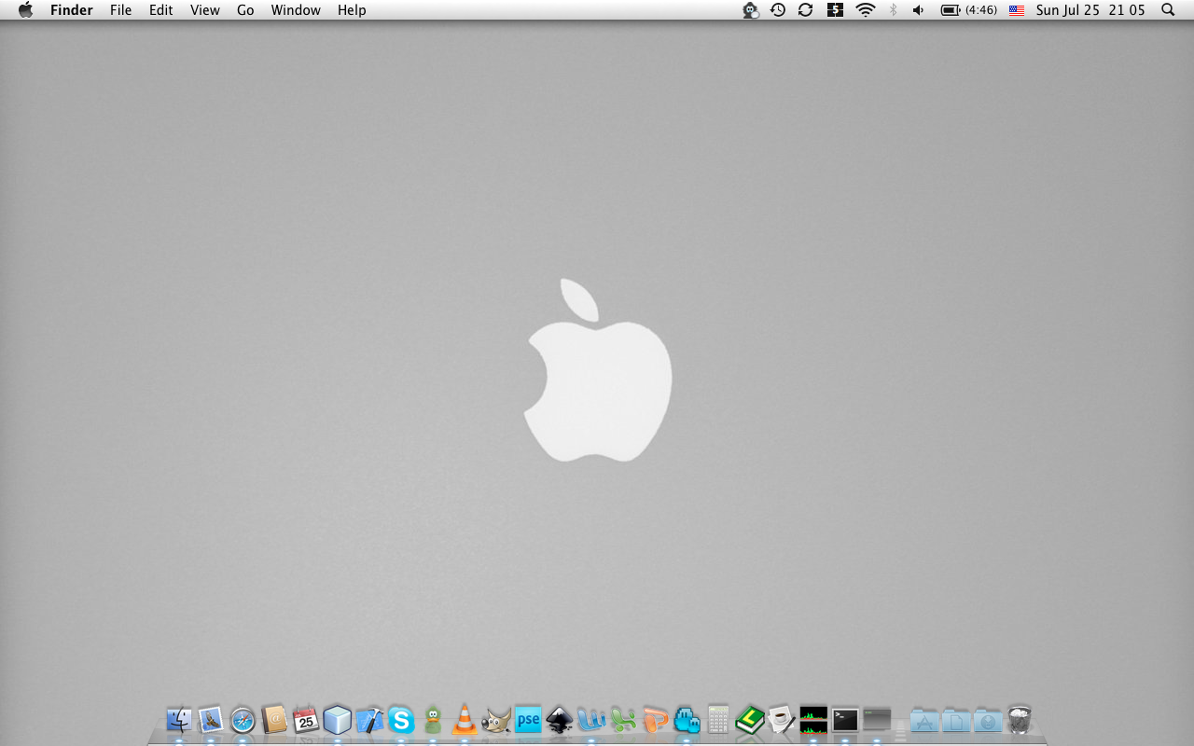Open Spotlight search magnifier

1168,10
